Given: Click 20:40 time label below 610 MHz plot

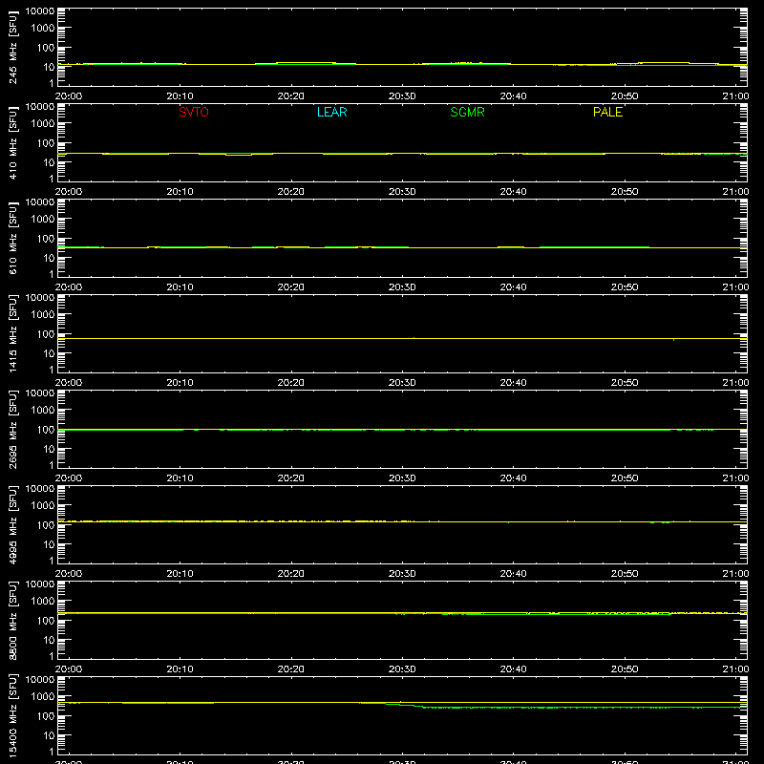Looking at the screenshot, I should (x=513, y=287).
